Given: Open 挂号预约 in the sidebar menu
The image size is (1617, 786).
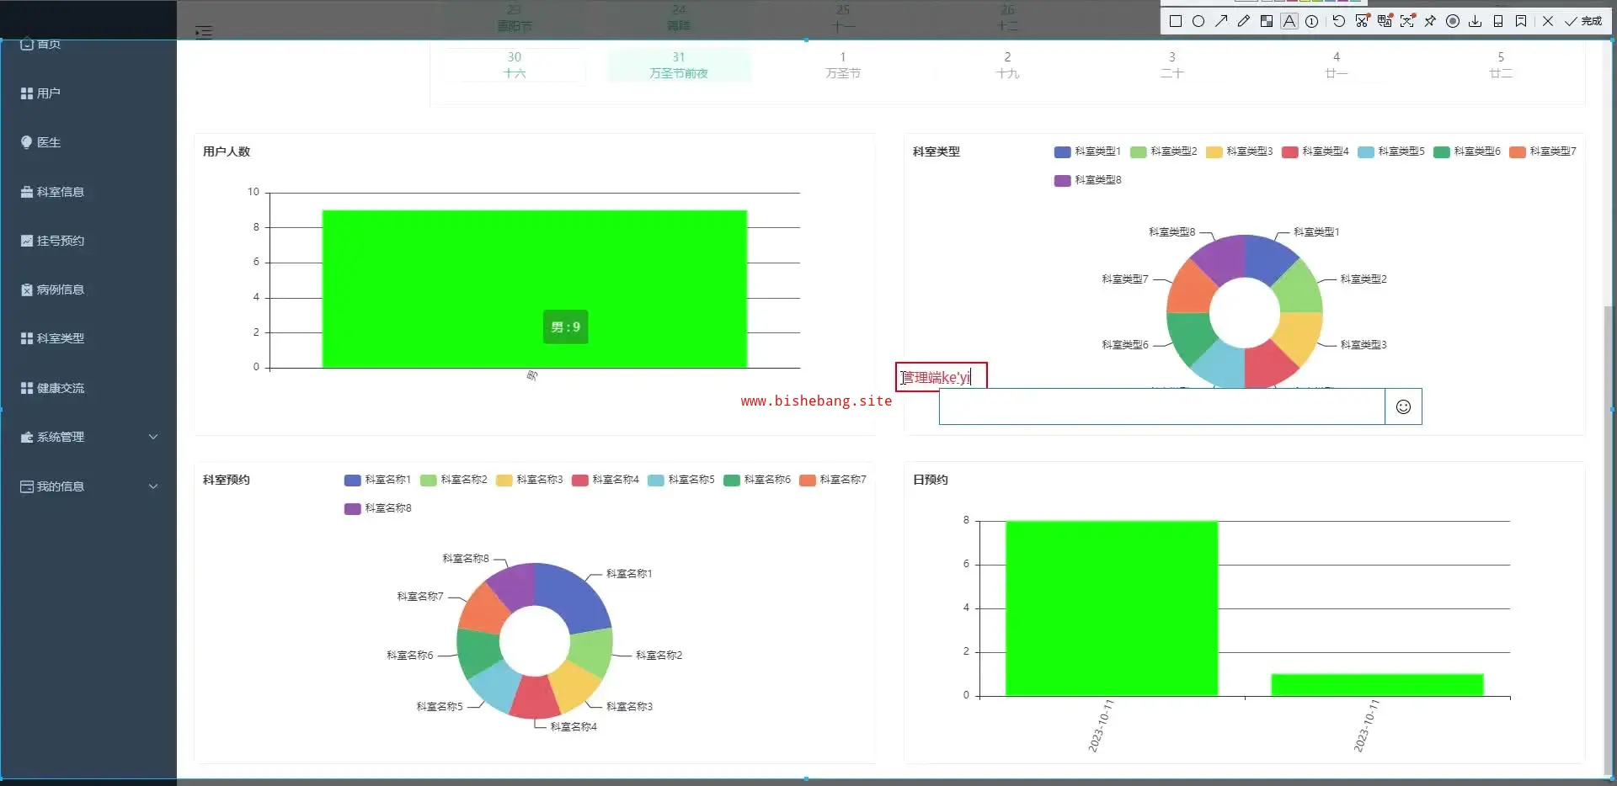Looking at the screenshot, I should (60, 241).
